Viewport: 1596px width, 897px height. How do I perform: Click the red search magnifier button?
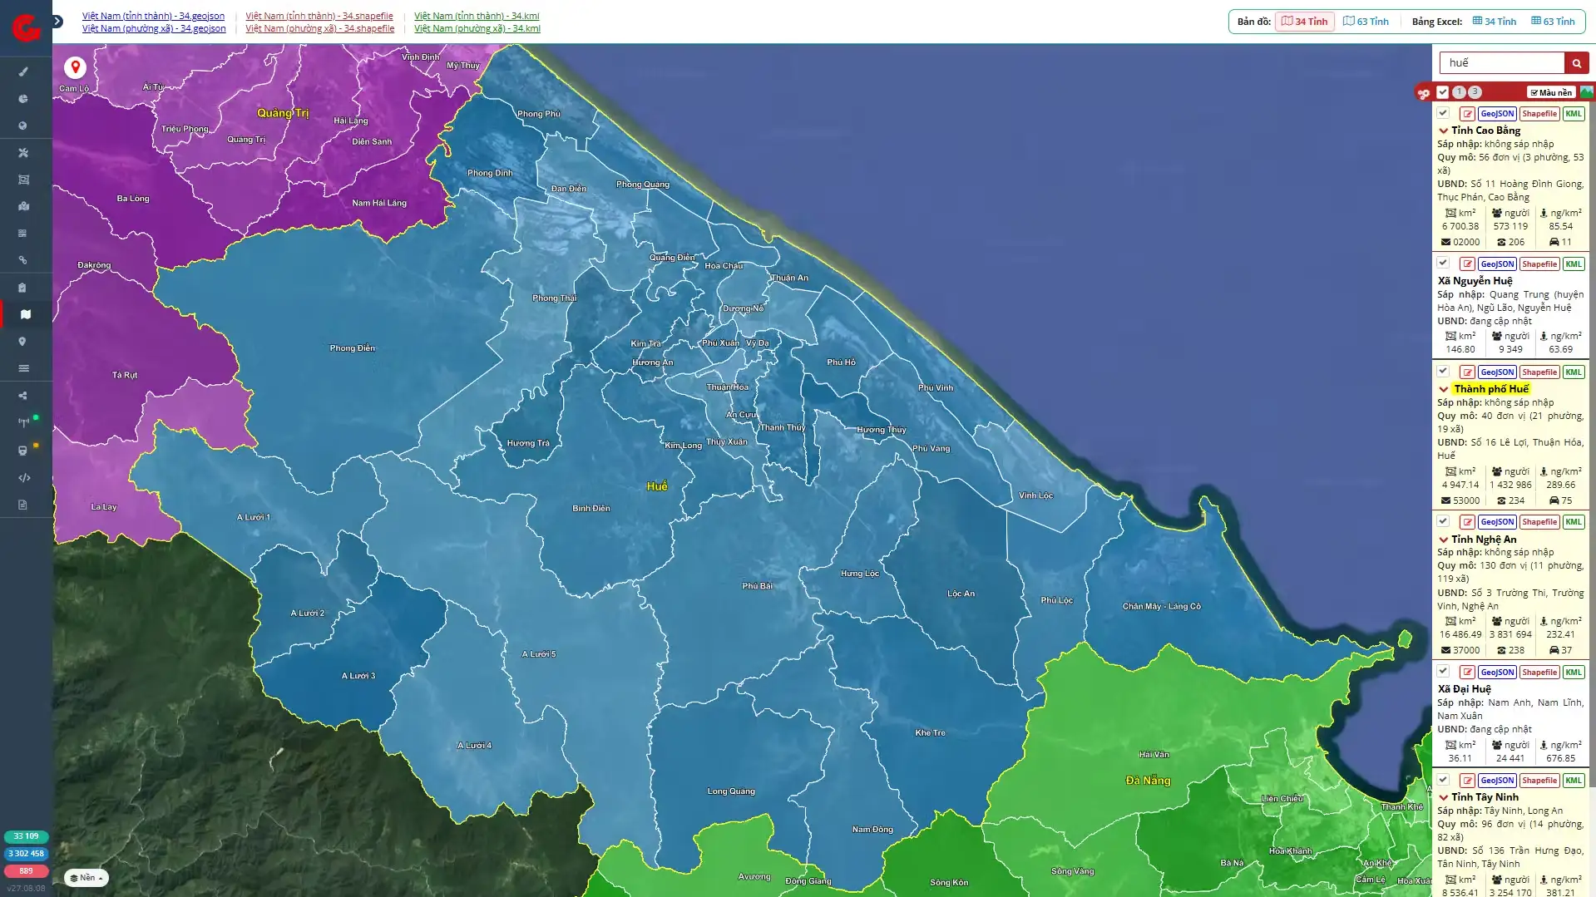pyautogui.click(x=1576, y=63)
